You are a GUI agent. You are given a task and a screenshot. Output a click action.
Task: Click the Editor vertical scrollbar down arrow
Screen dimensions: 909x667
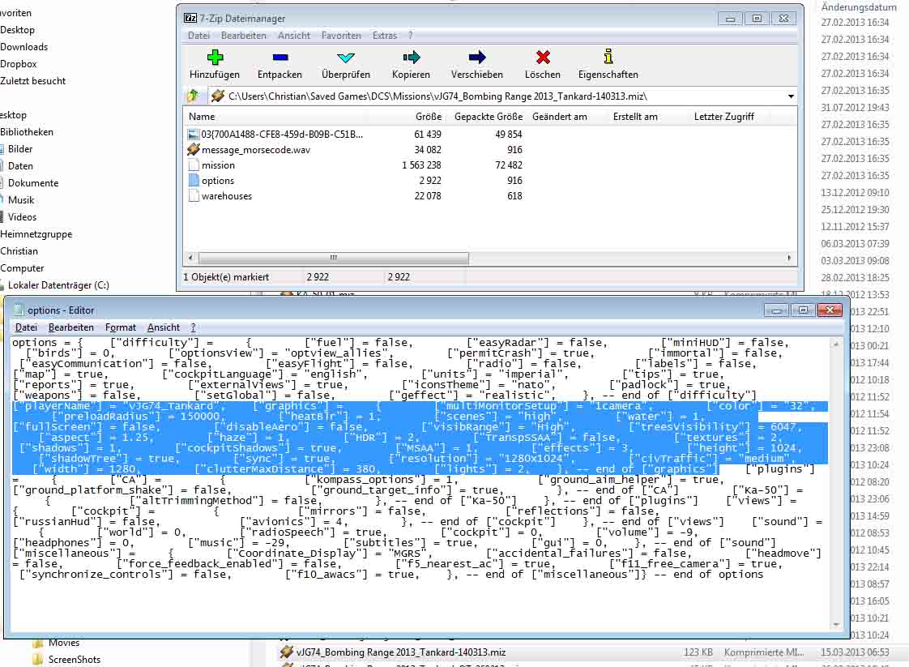click(835, 625)
